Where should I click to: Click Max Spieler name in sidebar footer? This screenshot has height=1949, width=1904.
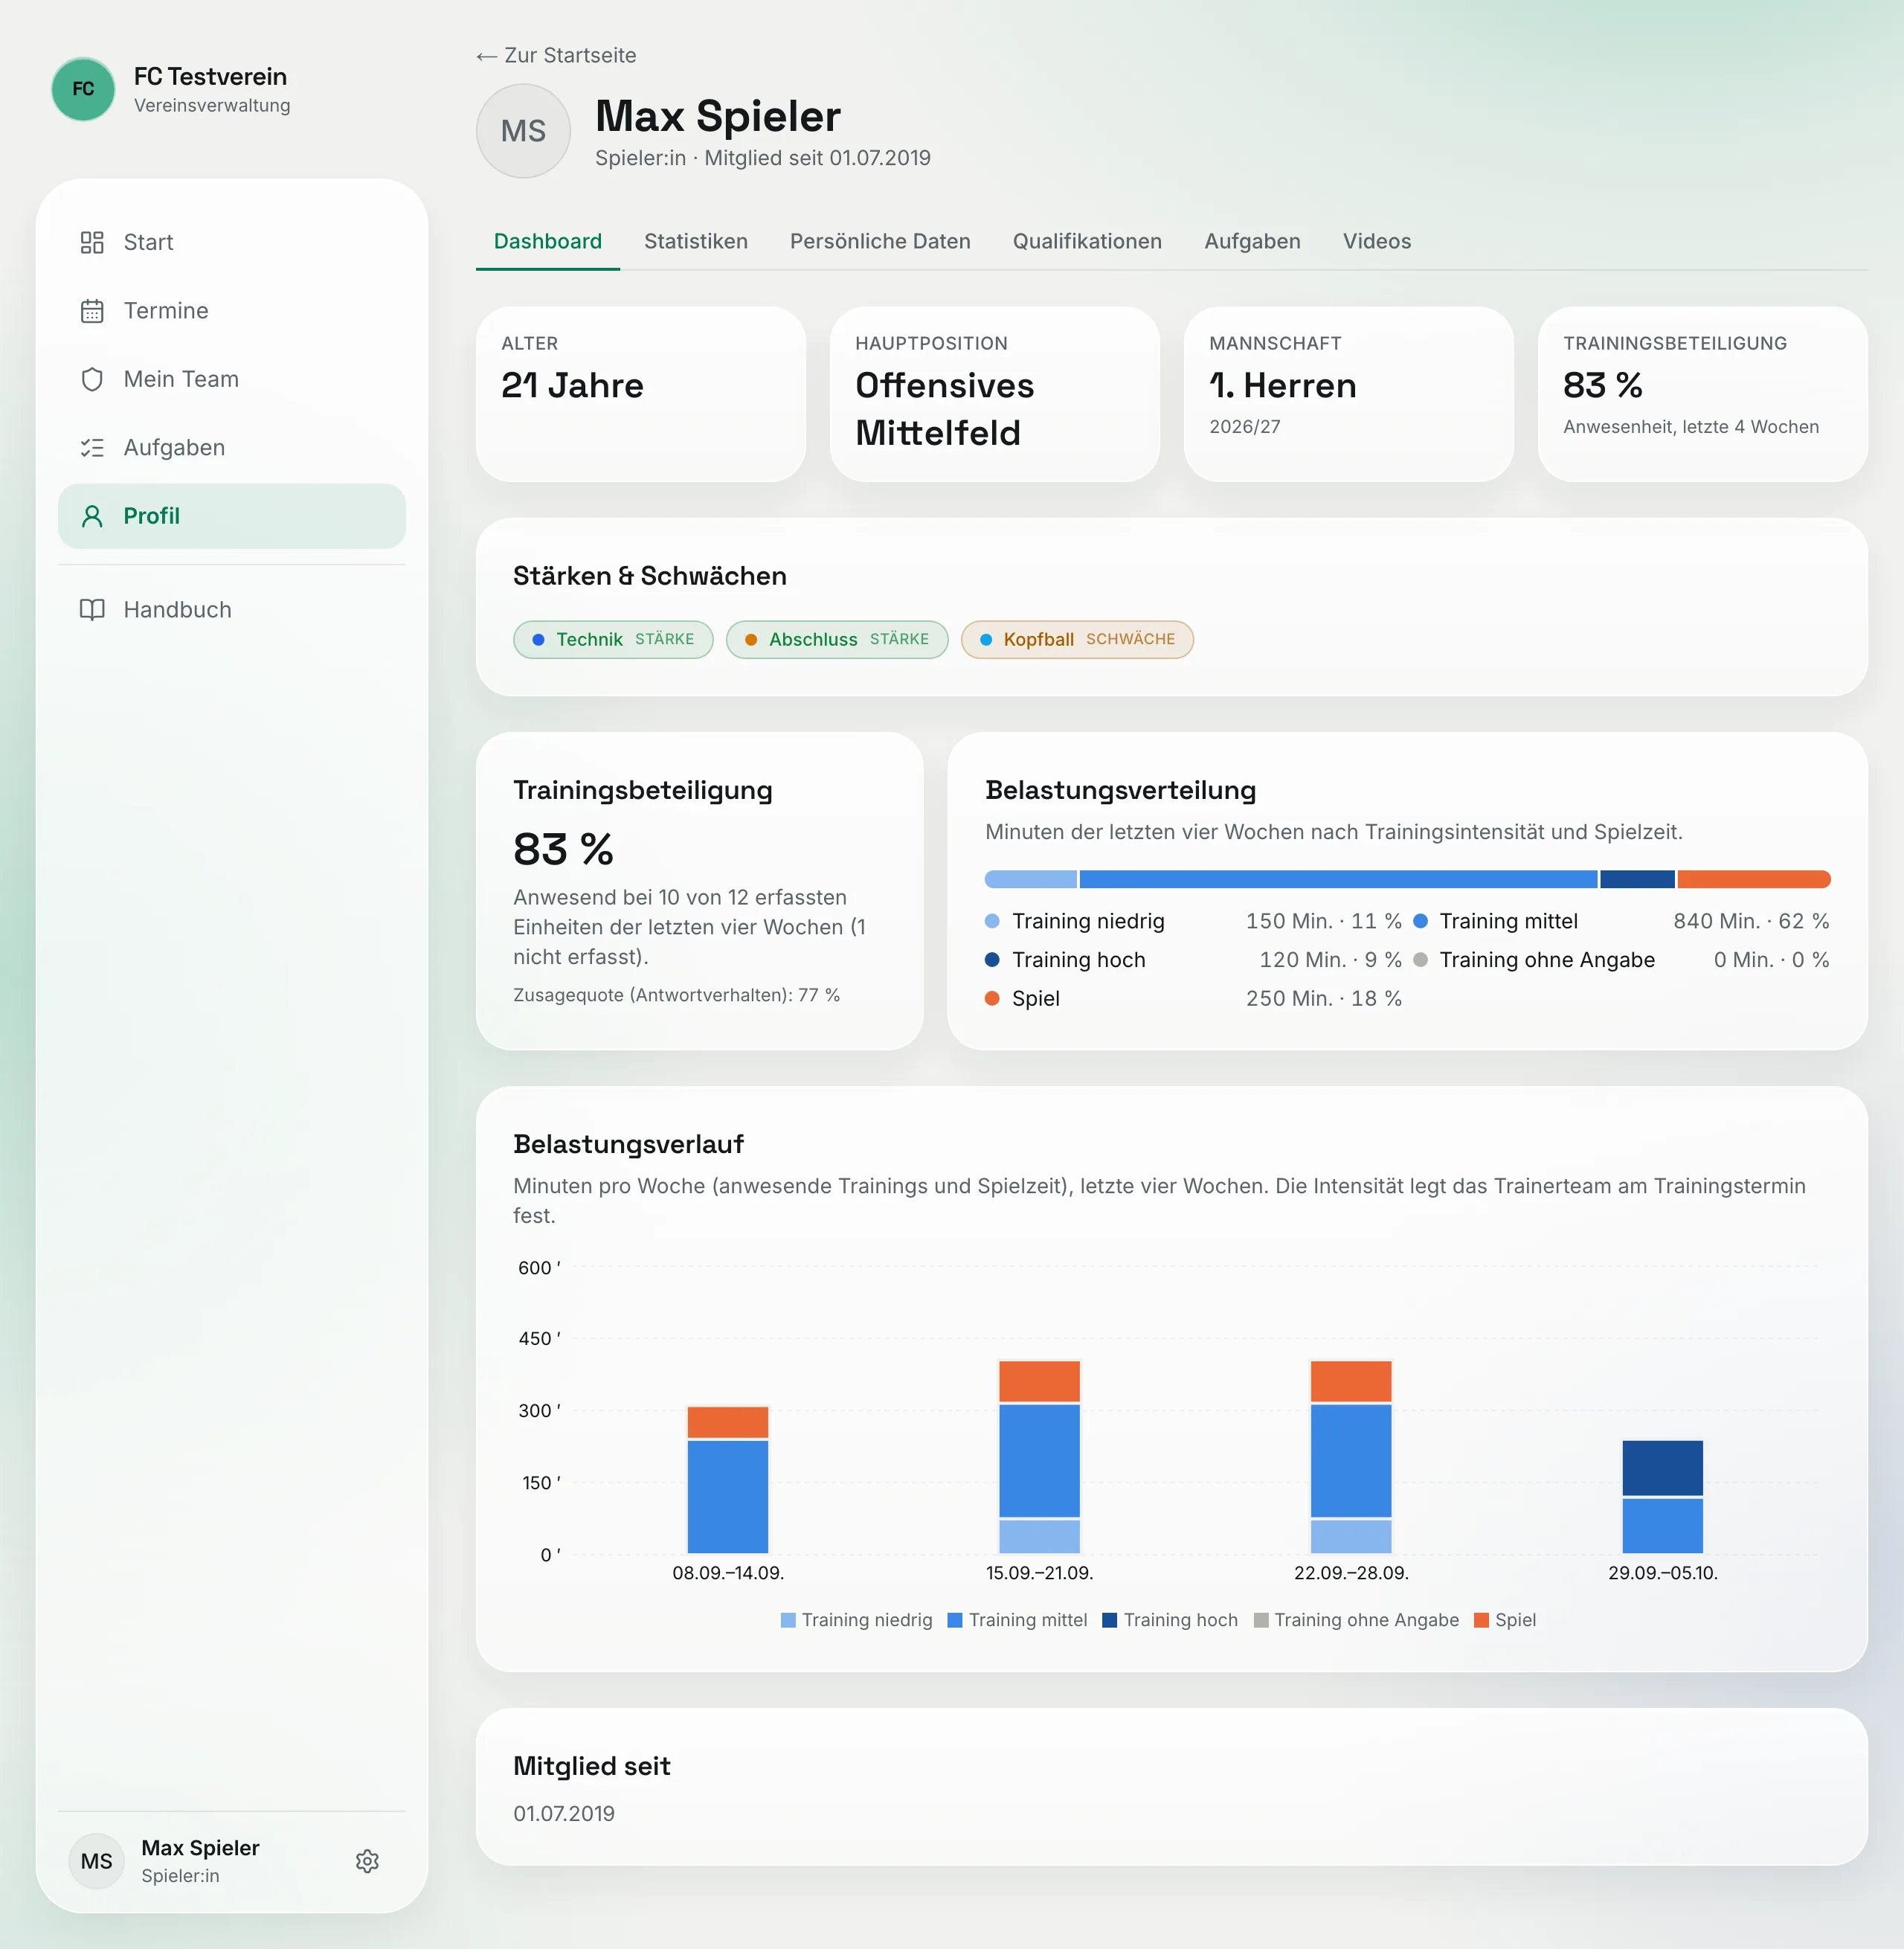(200, 1848)
